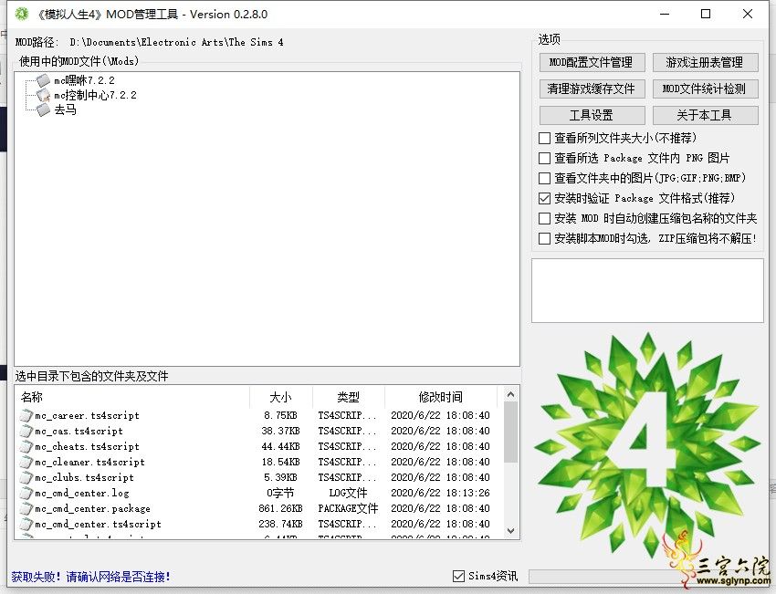Click the file list scrollbar thumb
The image size is (776, 594).
[511, 432]
